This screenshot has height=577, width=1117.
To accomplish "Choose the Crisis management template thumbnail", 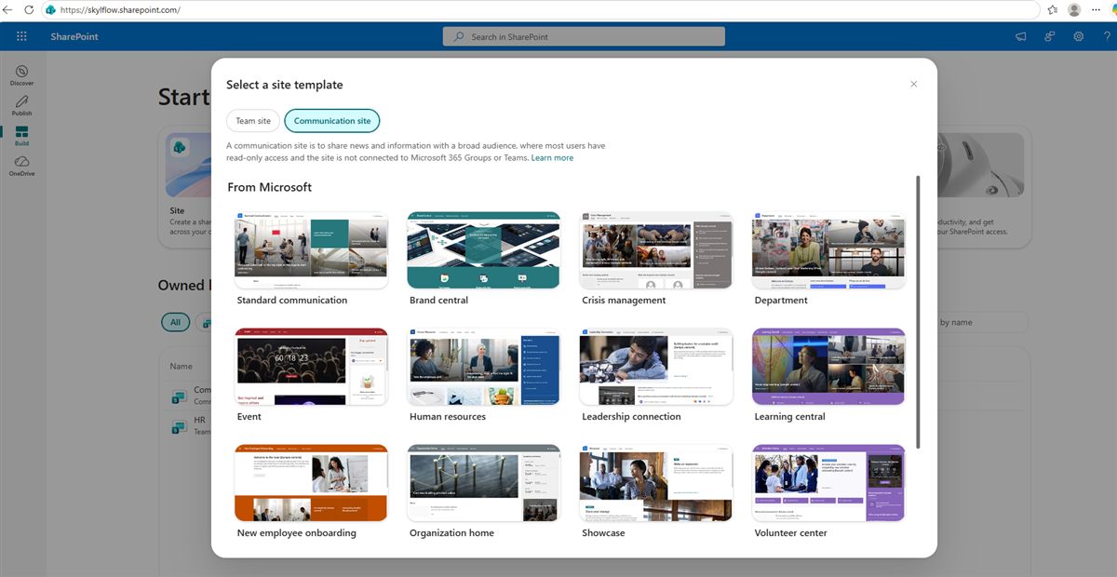I will pos(656,250).
